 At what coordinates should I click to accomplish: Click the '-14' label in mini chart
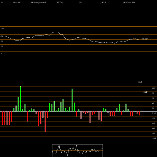click(101, 149)
